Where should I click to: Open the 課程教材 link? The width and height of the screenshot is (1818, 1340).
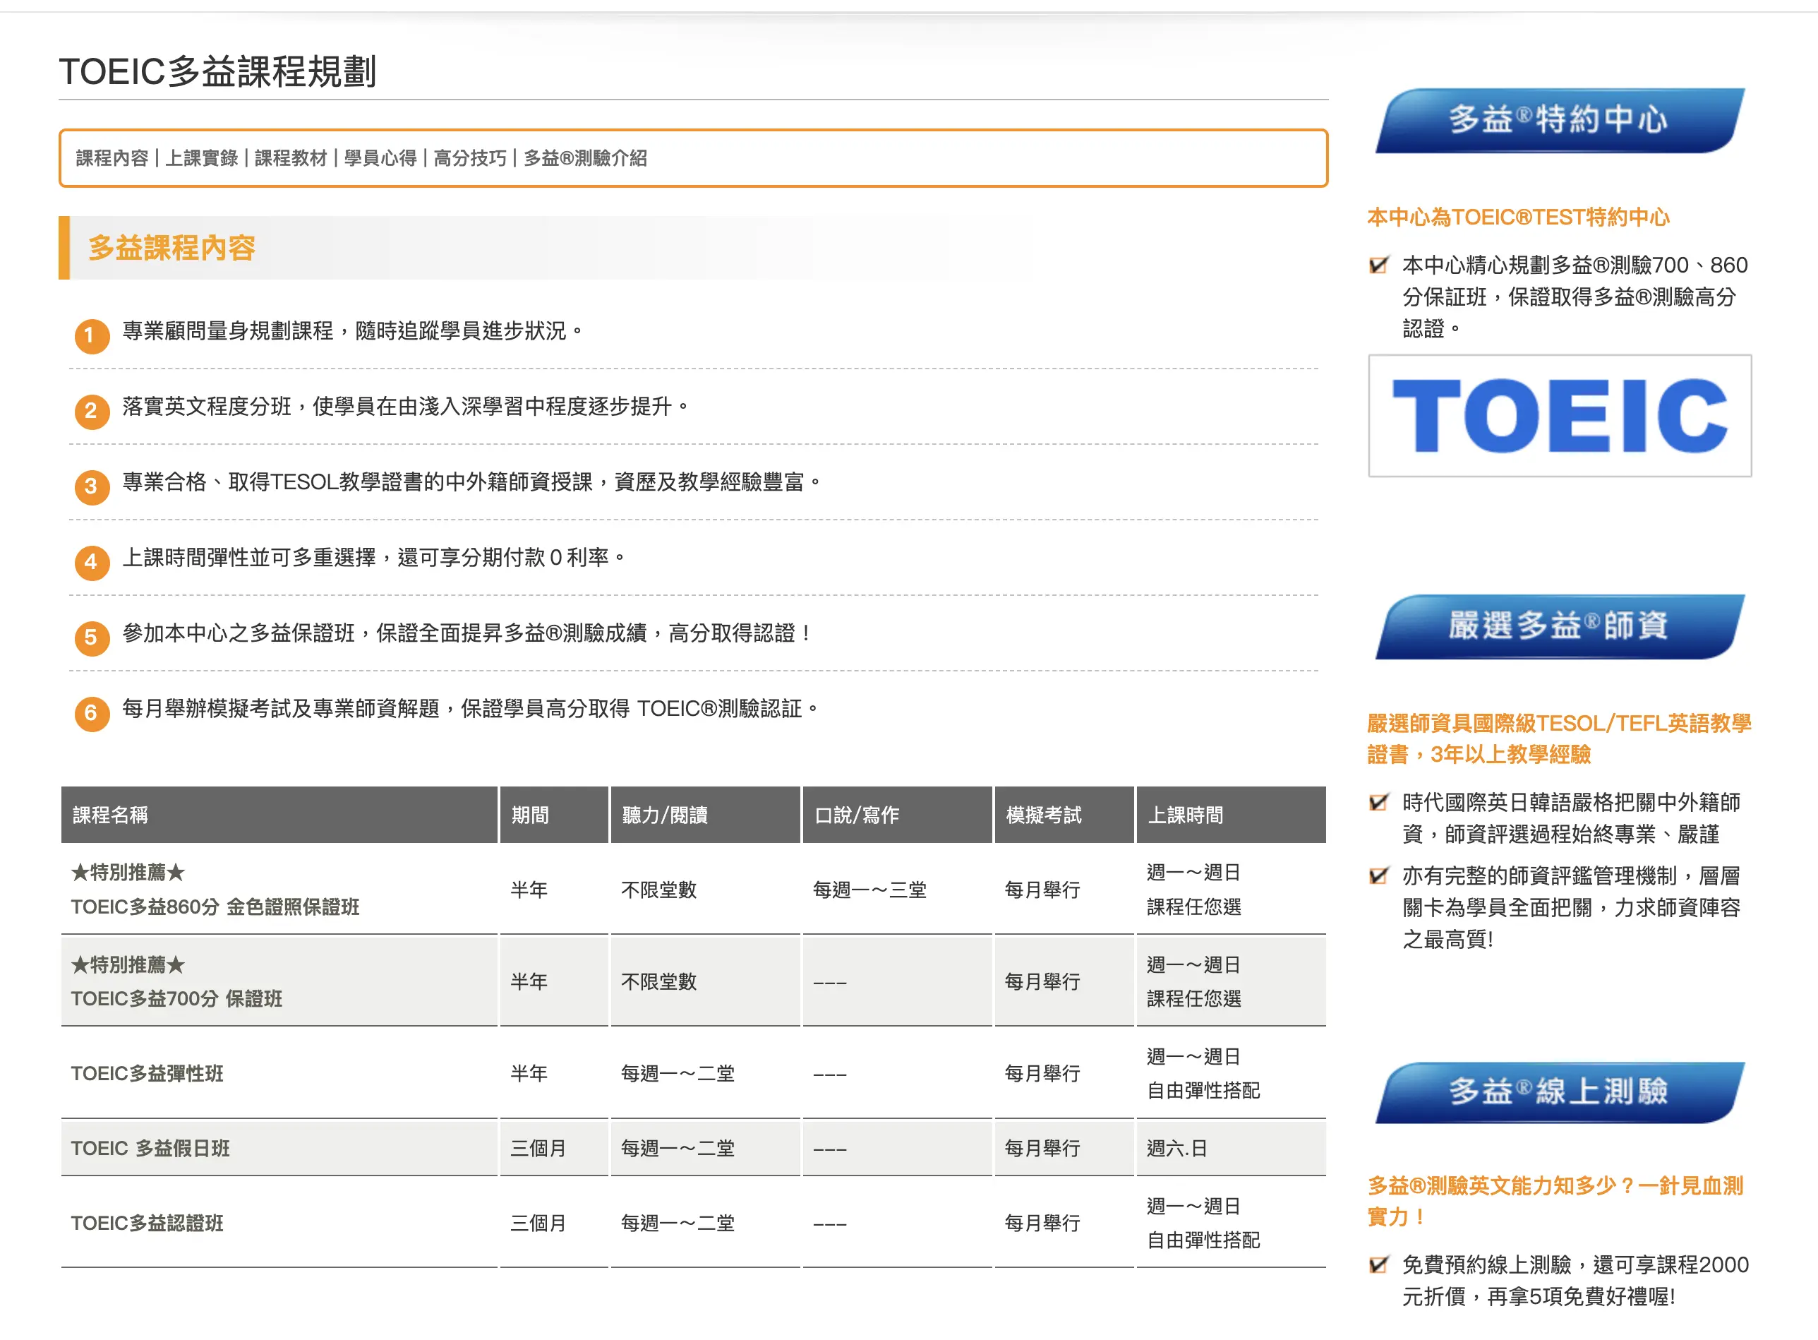290,158
